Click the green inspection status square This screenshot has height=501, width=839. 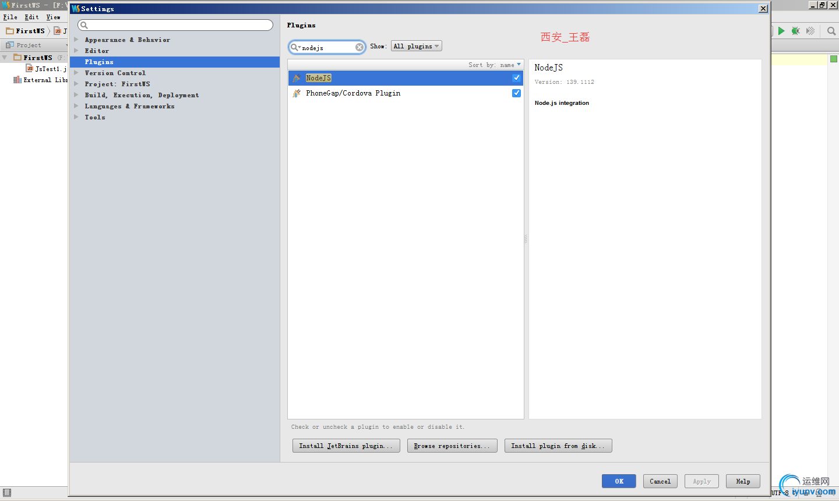(834, 59)
